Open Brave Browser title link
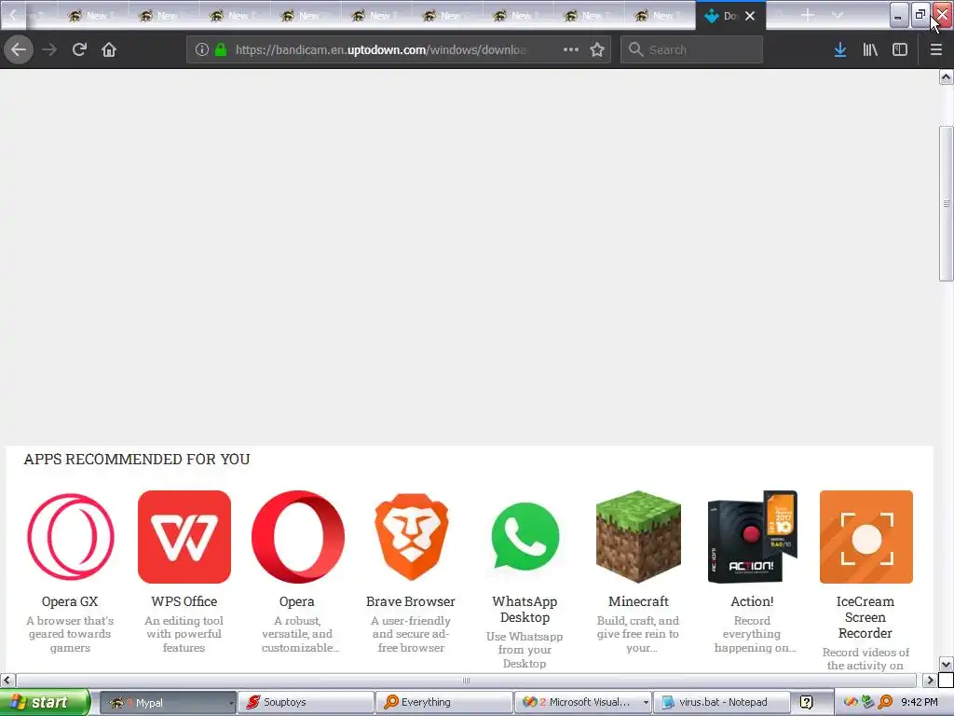This screenshot has width=954, height=716. click(x=411, y=601)
